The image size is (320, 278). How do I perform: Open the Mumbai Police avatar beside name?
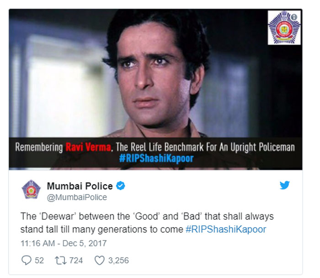(x=31, y=189)
